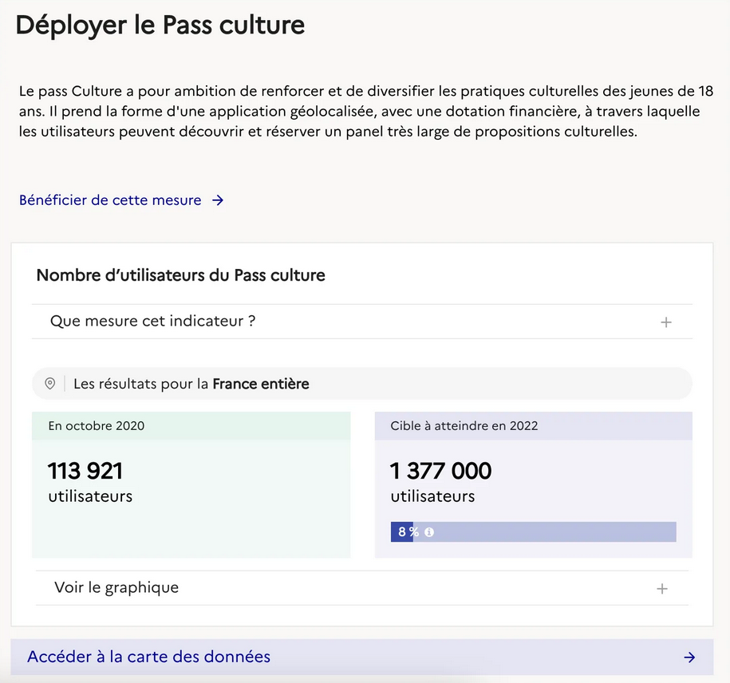Click the France entière bold text
730x683 pixels.
click(x=261, y=384)
